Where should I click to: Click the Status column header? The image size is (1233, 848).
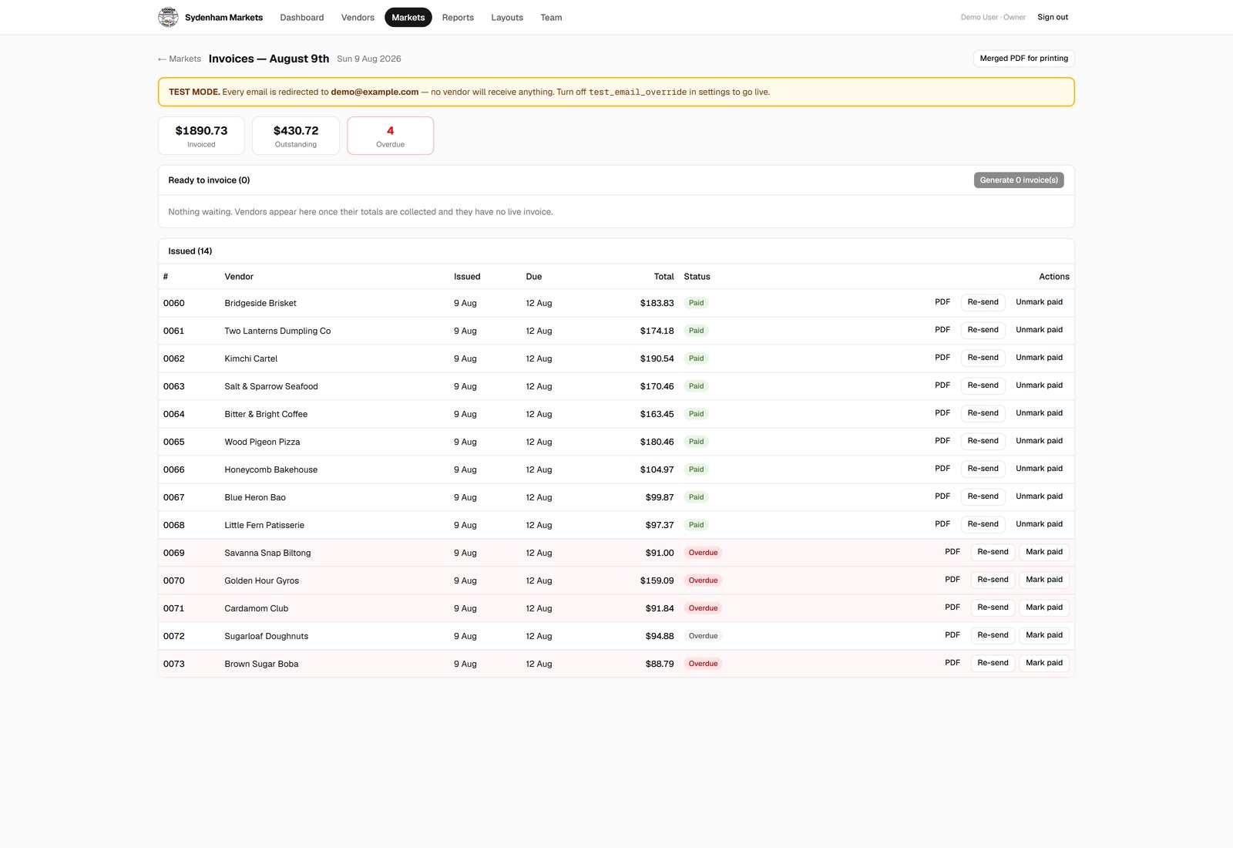click(x=697, y=277)
